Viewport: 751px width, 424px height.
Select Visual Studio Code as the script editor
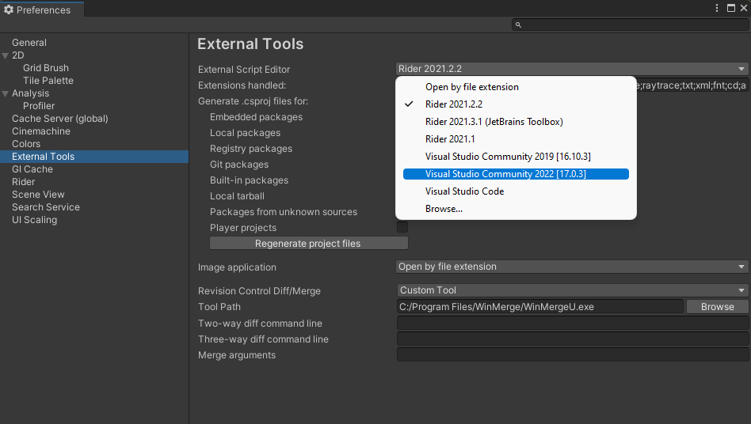tap(464, 191)
